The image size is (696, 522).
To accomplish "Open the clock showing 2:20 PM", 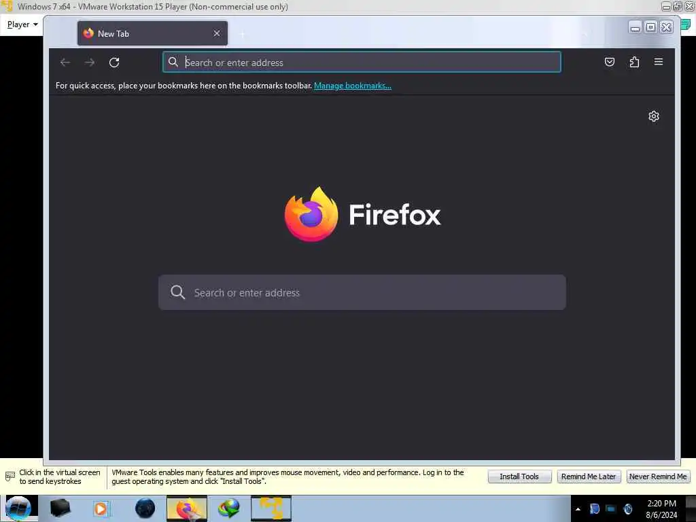I will pyautogui.click(x=661, y=509).
